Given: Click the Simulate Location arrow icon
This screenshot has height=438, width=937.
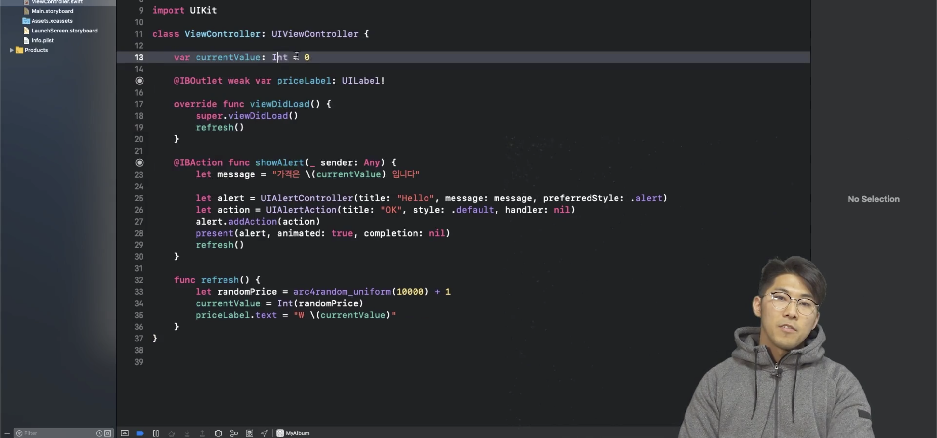Looking at the screenshot, I should coord(265,433).
